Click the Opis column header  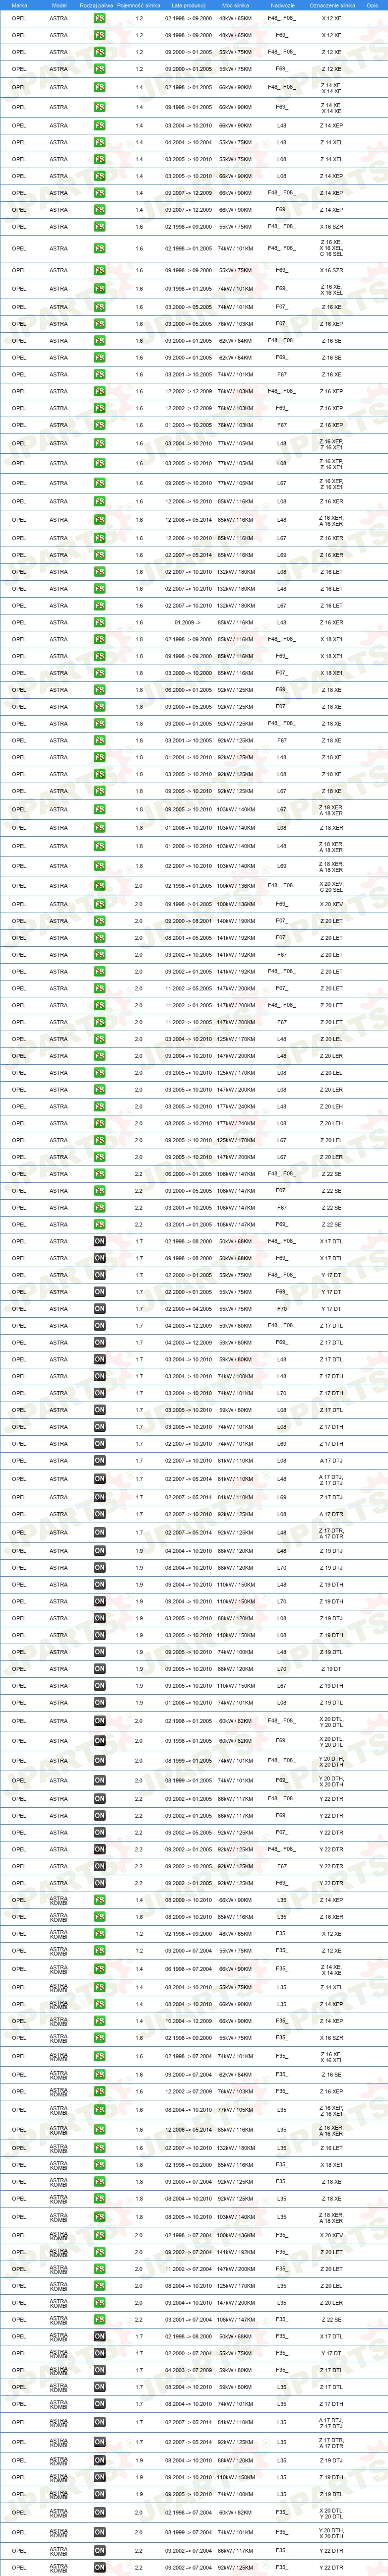point(372,5)
